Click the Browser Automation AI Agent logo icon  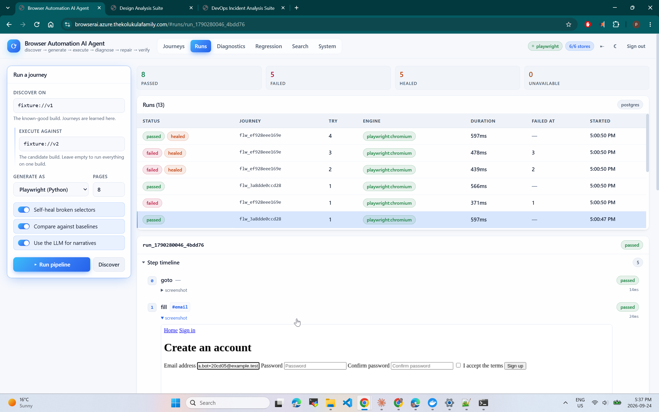[x=14, y=46]
